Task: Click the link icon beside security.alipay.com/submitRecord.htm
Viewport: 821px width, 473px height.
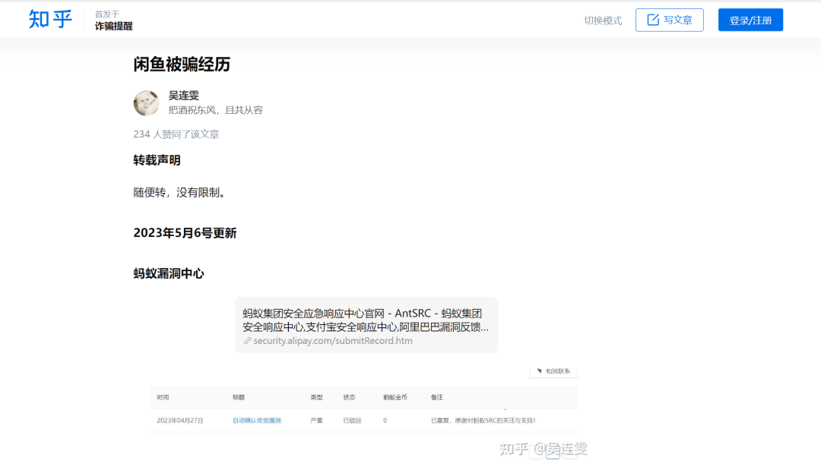Action: pos(247,341)
